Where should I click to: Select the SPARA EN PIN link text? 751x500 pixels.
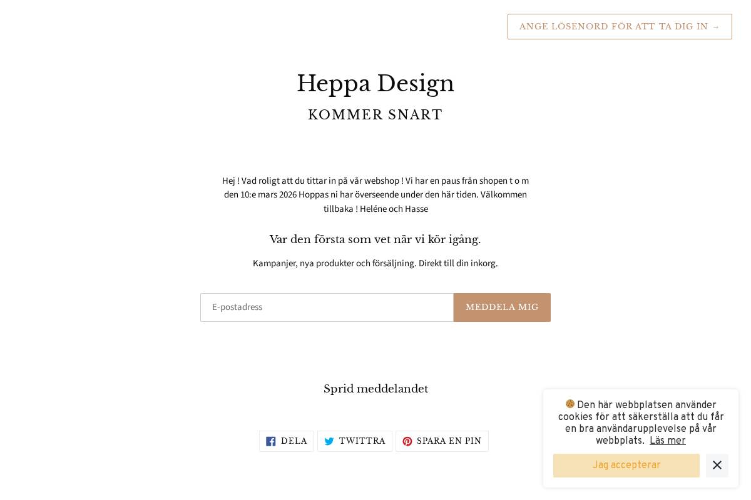[449, 441]
